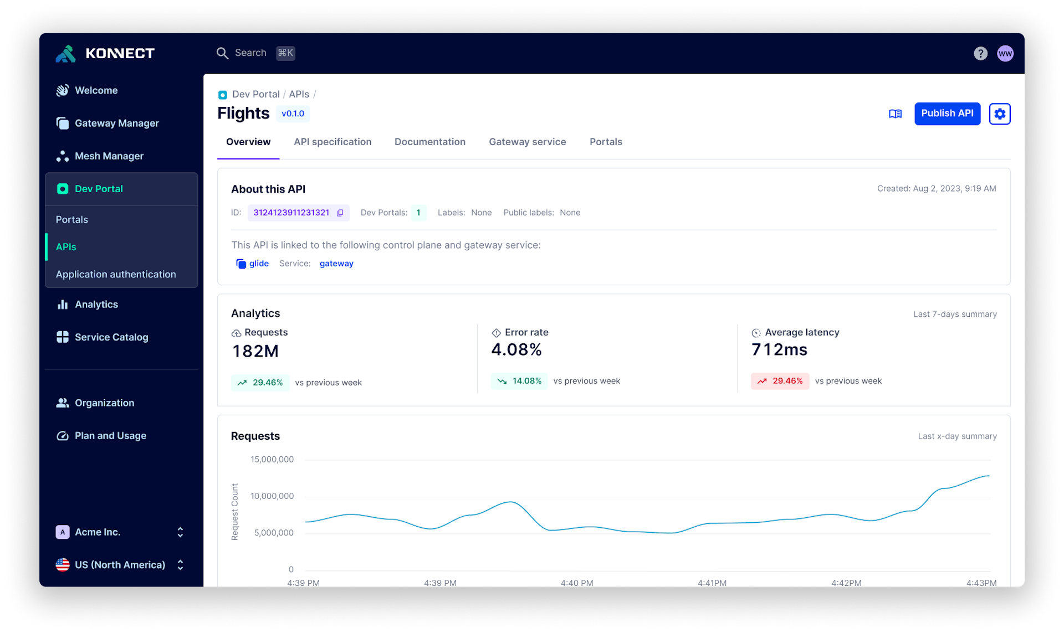Viewport: 1064px width, 633px height.
Task: Open the Service Catalog section
Action: click(111, 337)
